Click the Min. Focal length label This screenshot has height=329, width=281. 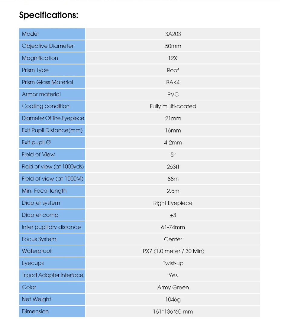44,191
